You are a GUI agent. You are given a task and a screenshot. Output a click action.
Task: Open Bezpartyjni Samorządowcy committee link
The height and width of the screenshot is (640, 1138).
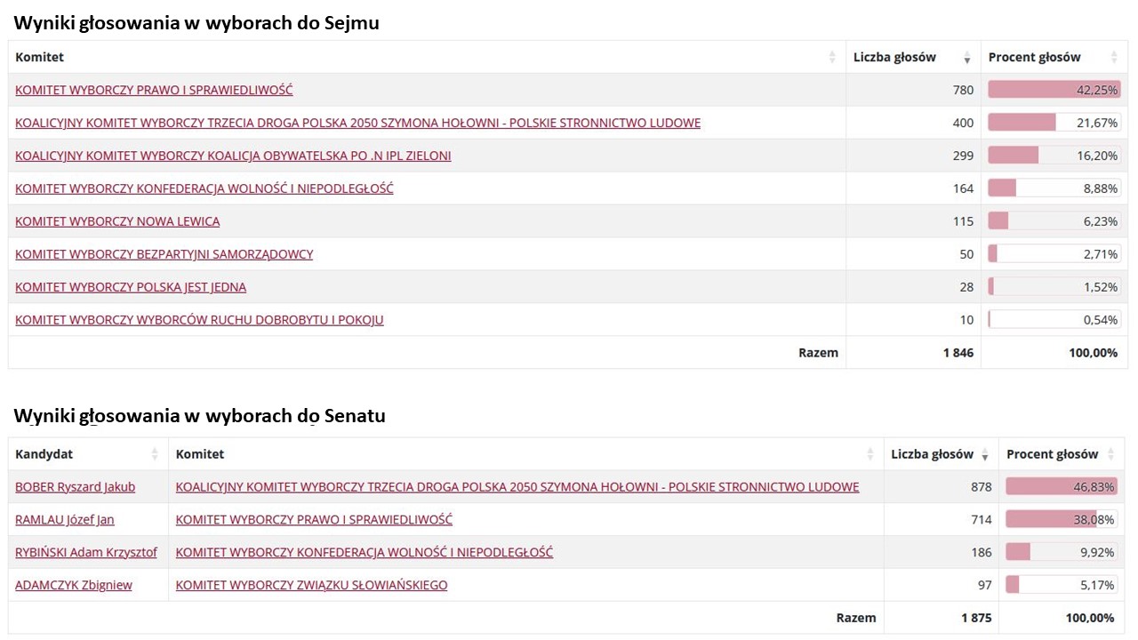click(164, 254)
